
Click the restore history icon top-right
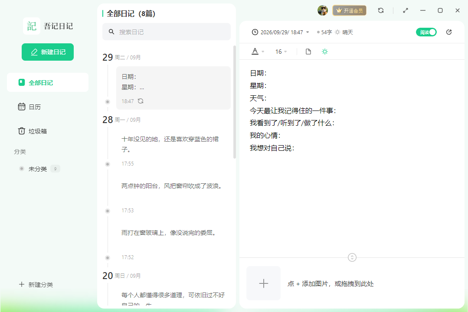[449, 32]
